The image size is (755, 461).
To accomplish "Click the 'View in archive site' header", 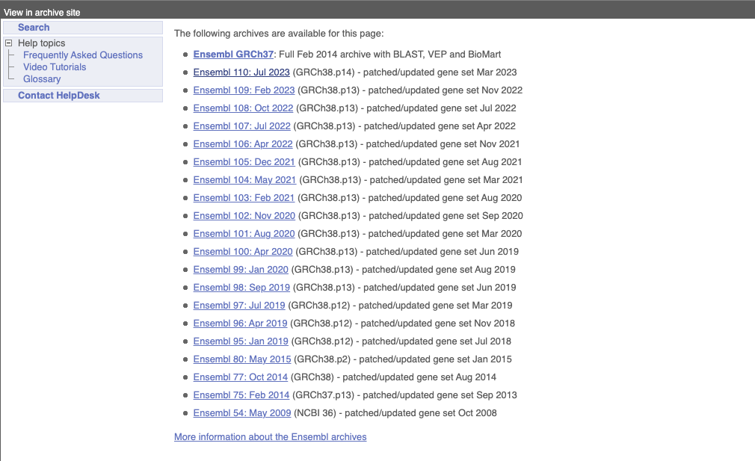I will pyautogui.click(x=42, y=13).
